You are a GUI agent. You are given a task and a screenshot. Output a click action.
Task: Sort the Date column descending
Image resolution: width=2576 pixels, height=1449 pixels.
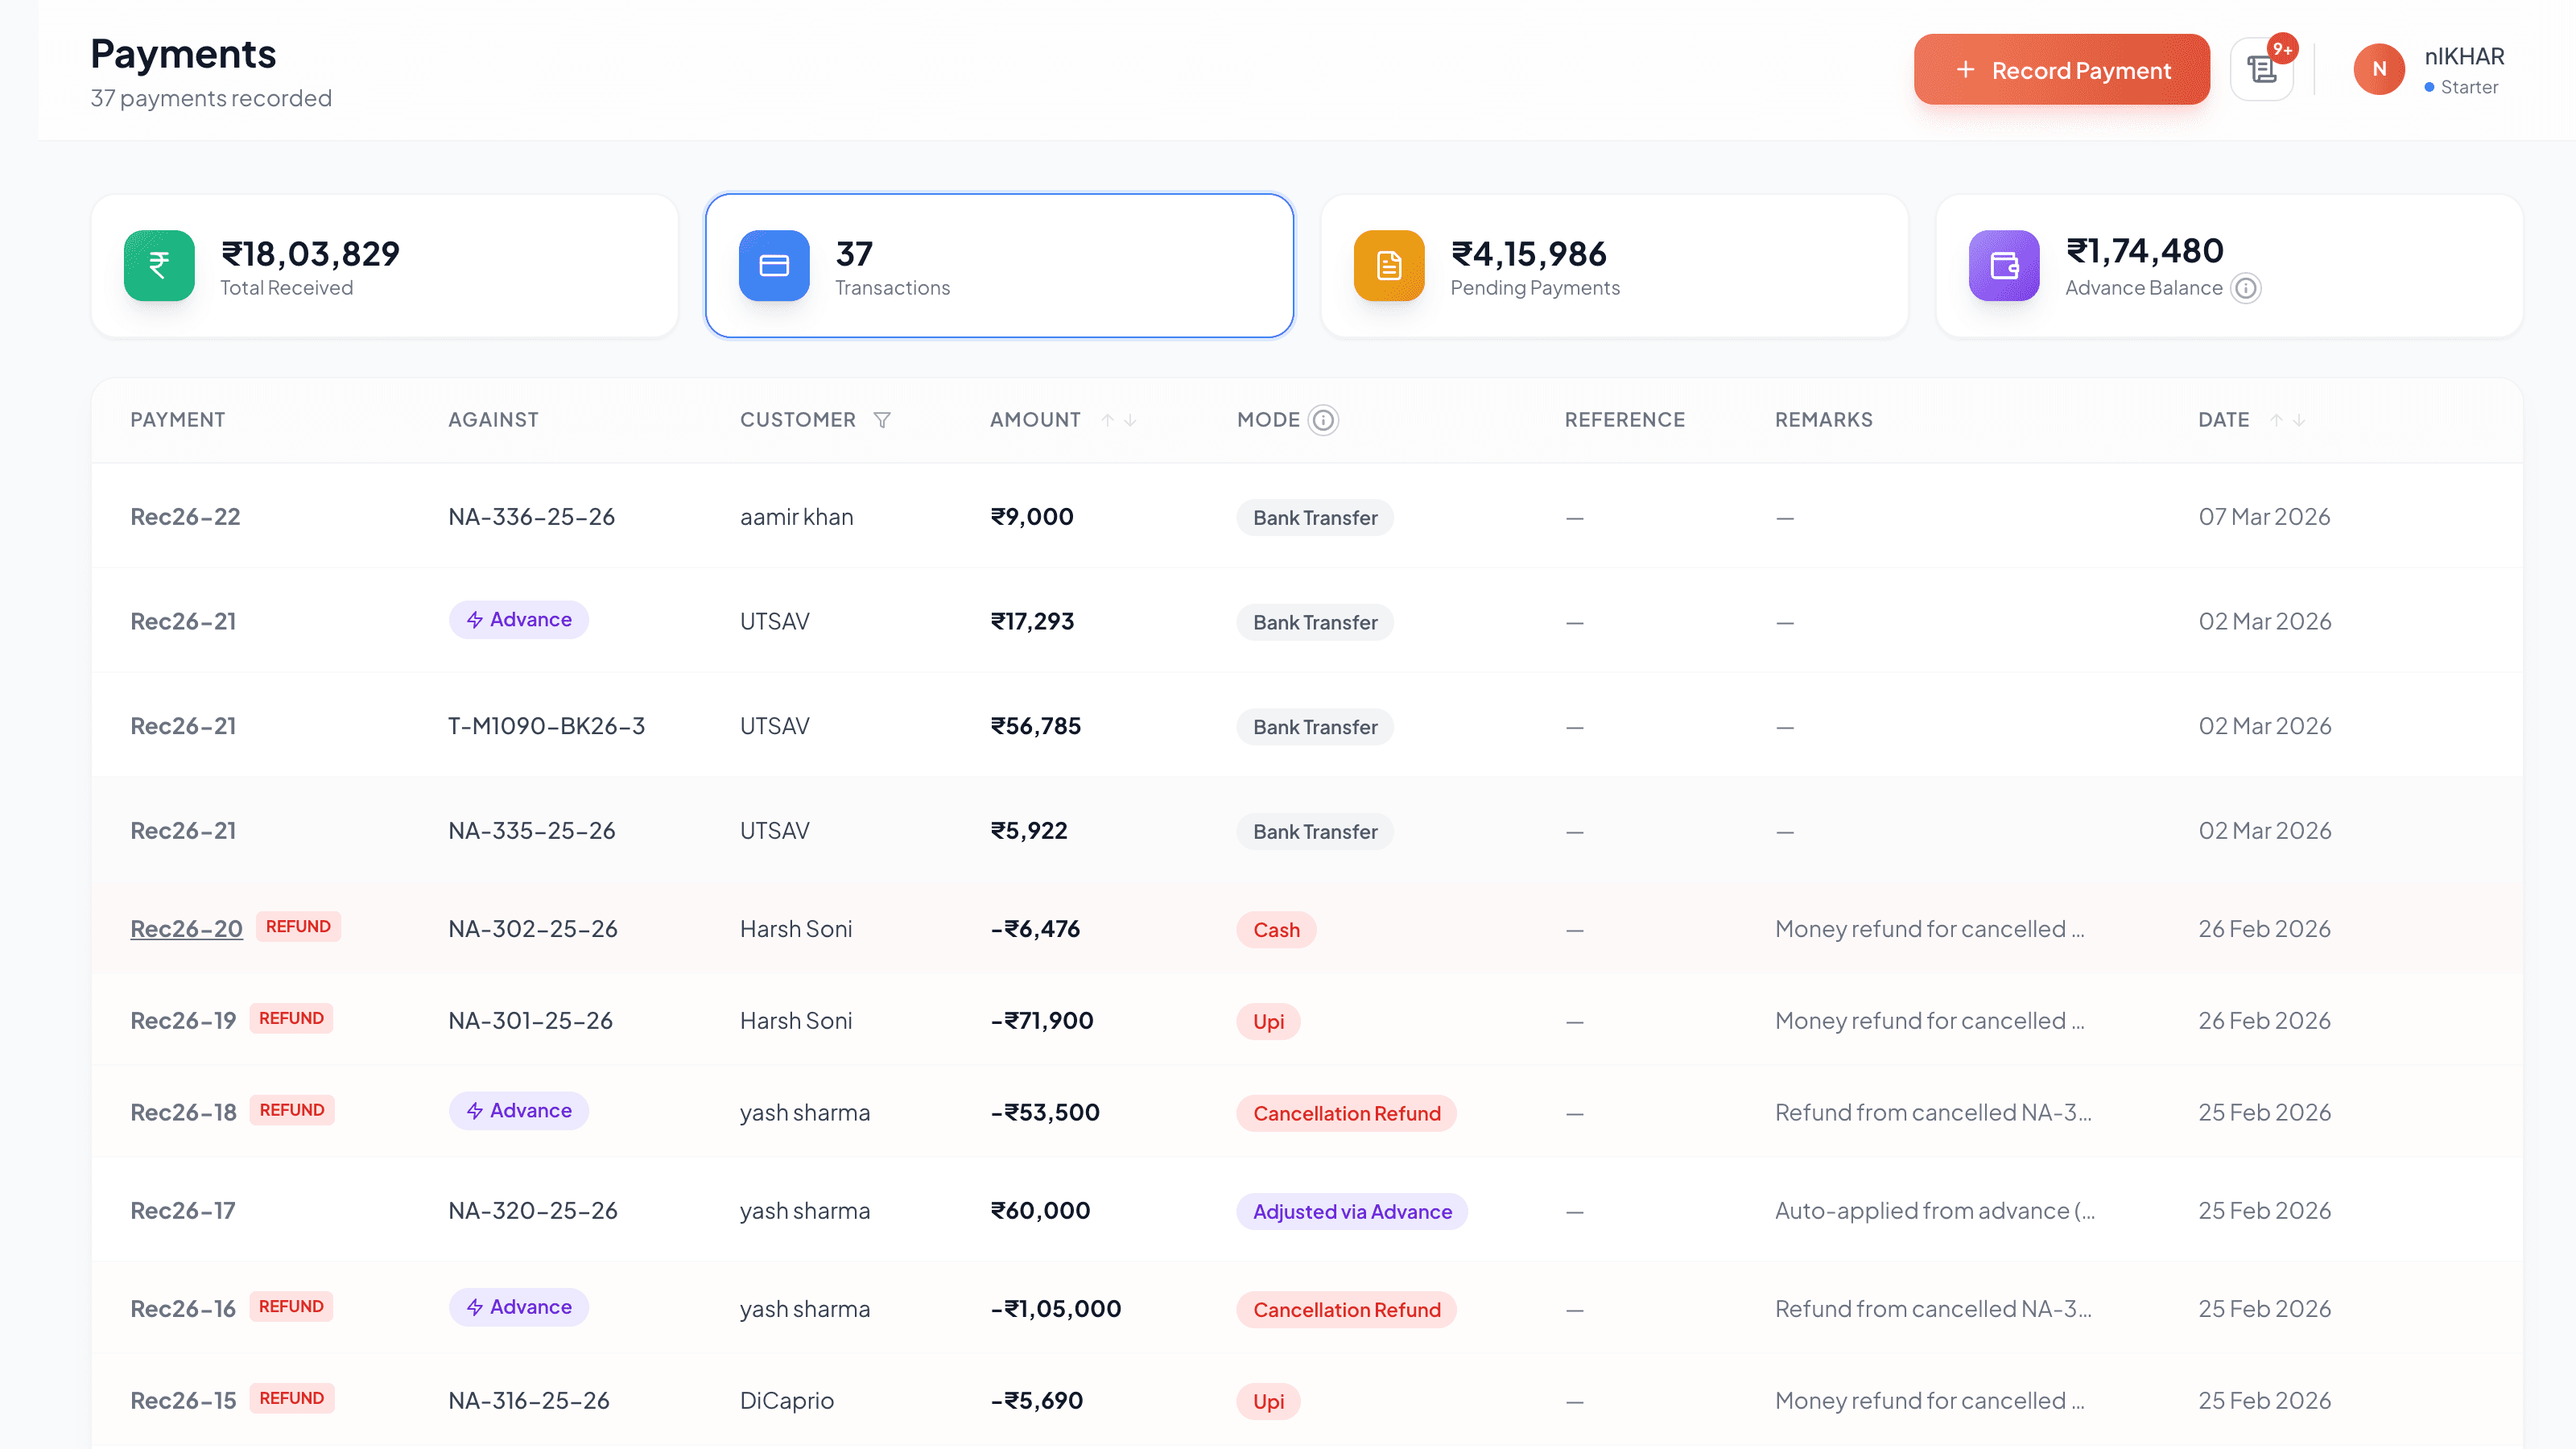click(x=2299, y=421)
